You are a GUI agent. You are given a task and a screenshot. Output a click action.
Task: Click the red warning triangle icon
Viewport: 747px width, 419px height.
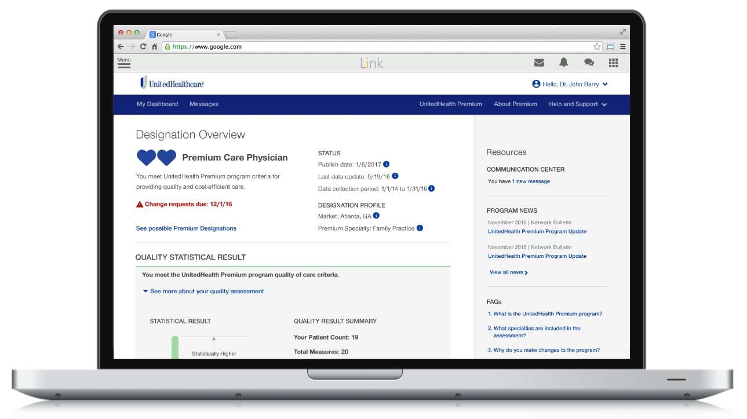point(140,205)
